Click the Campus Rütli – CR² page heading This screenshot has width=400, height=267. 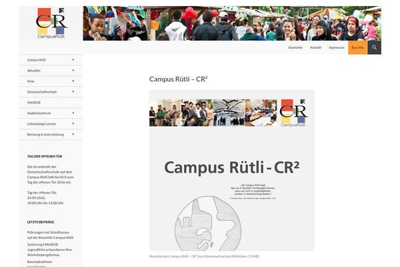click(178, 79)
